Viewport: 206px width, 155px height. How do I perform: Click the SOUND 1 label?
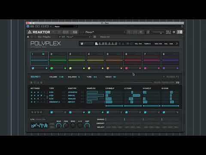pyautogui.click(x=36, y=77)
